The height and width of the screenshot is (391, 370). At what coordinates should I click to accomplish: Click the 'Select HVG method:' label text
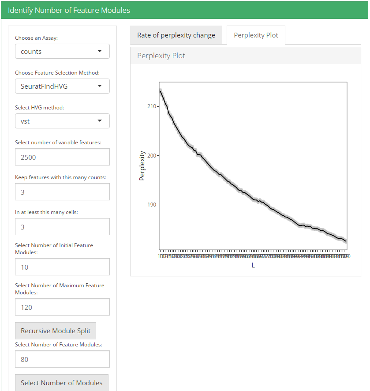pyautogui.click(x=39, y=108)
